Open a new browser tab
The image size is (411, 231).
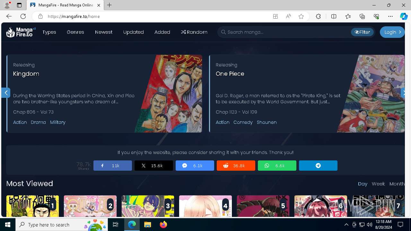coord(109,5)
